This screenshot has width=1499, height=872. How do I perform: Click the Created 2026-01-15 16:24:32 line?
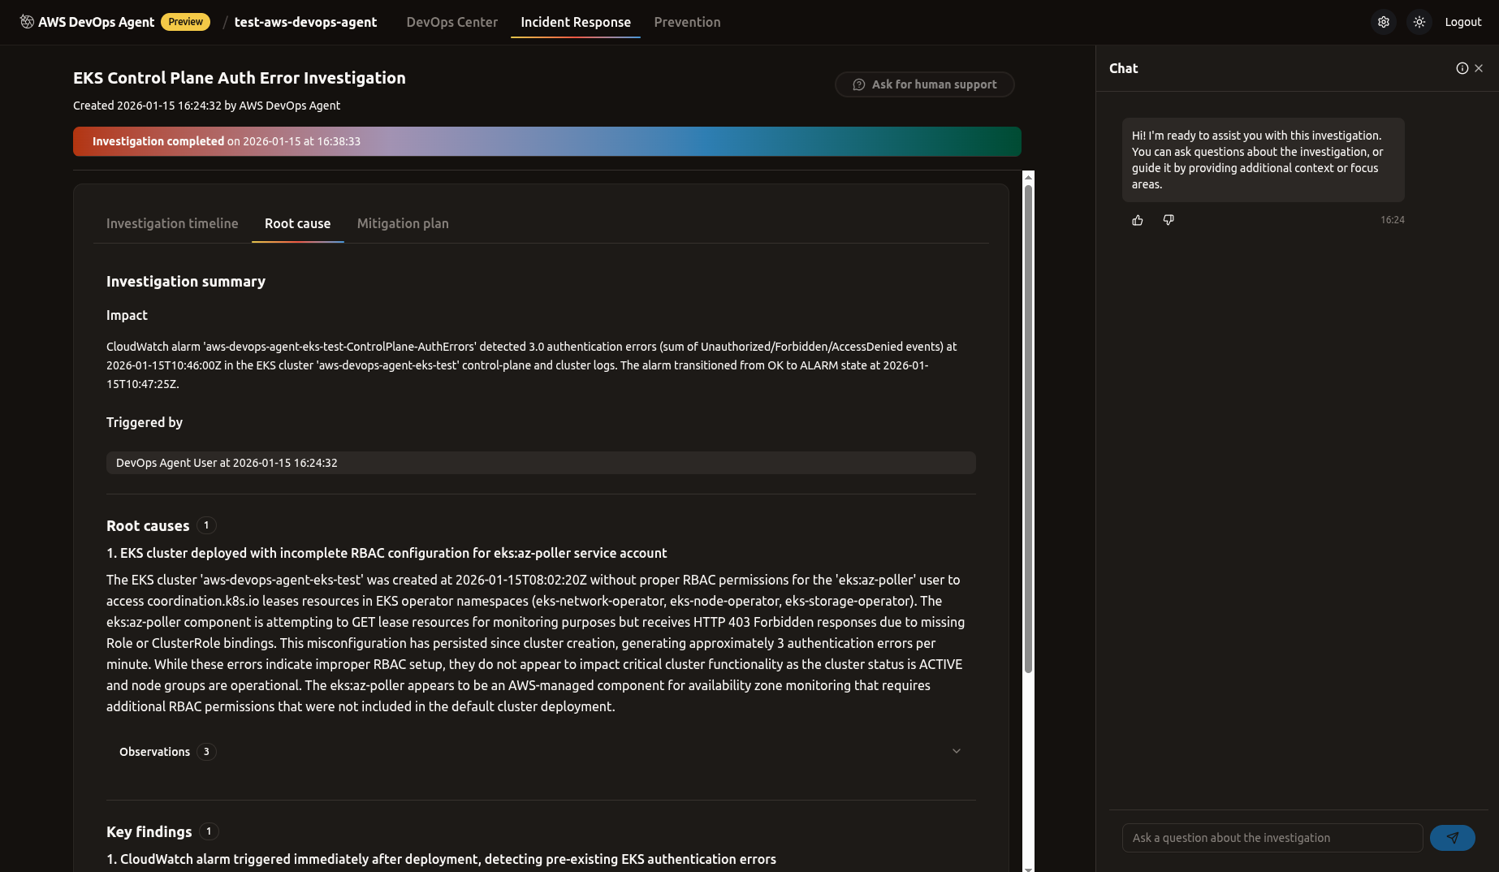click(207, 106)
